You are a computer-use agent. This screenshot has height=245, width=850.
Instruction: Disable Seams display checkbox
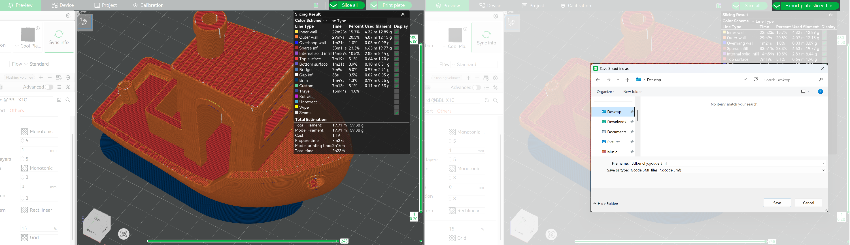(x=397, y=113)
